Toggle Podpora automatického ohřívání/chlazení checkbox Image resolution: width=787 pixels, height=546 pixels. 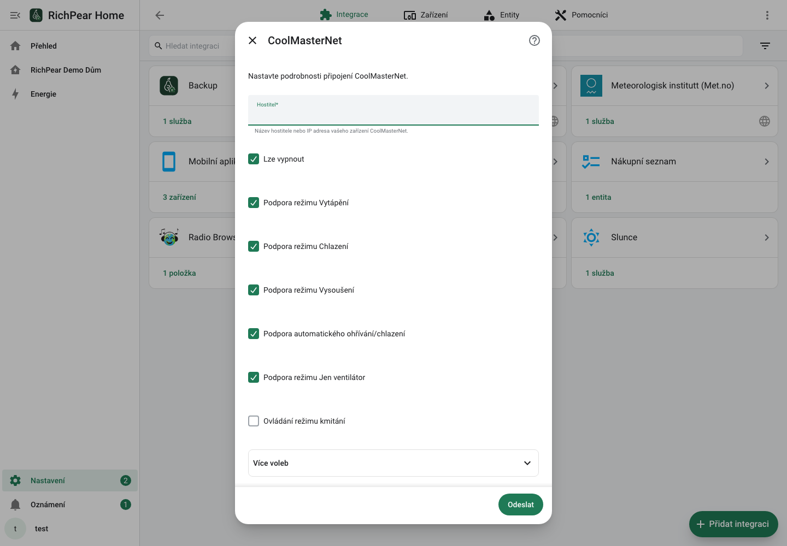click(254, 334)
